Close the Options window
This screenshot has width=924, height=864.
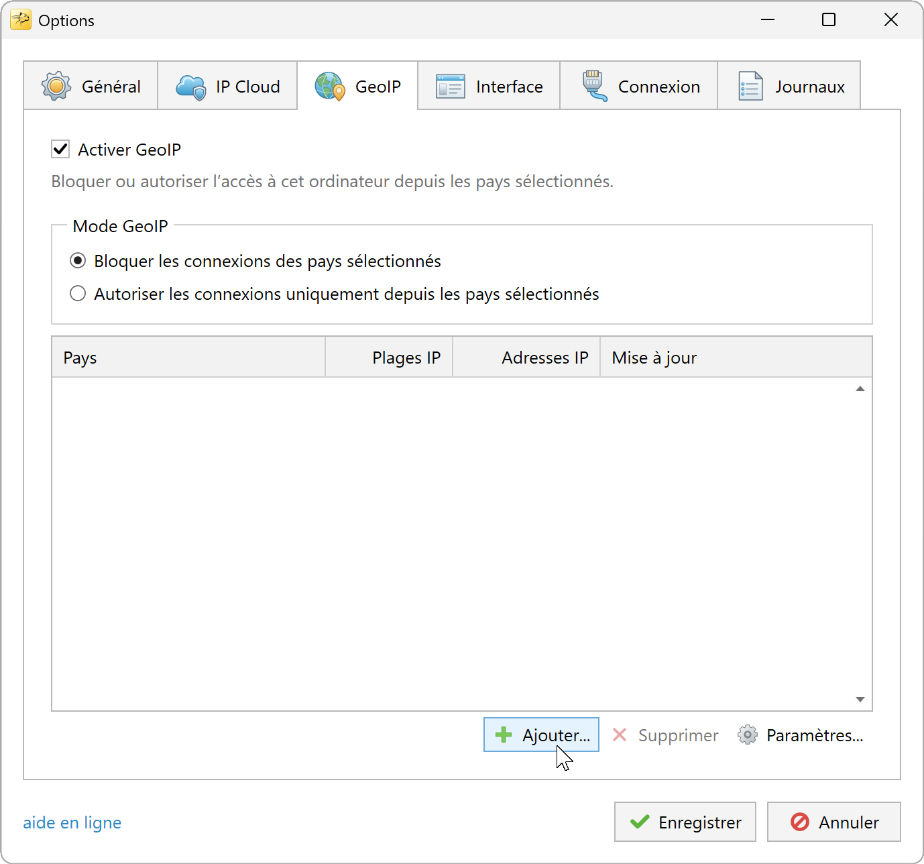click(890, 20)
